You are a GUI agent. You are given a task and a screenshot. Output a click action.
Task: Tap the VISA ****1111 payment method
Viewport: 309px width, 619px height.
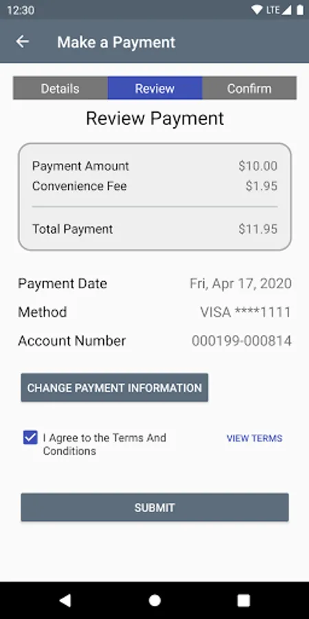coord(246,312)
